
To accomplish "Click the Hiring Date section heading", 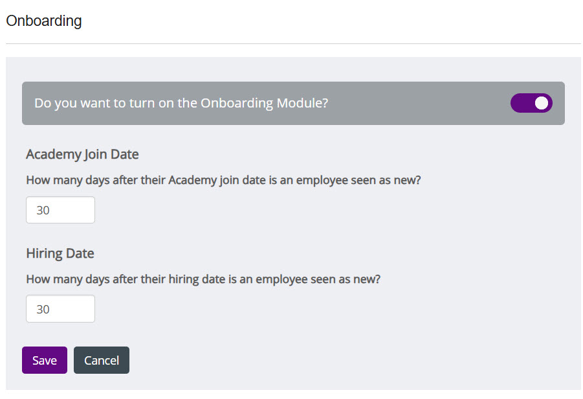I will tap(60, 253).
